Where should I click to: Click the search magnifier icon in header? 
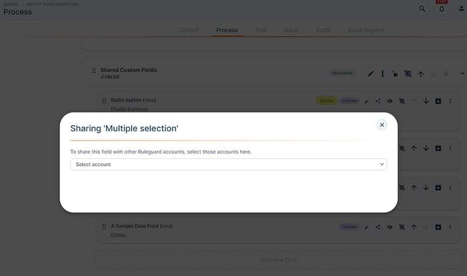pos(422,9)
